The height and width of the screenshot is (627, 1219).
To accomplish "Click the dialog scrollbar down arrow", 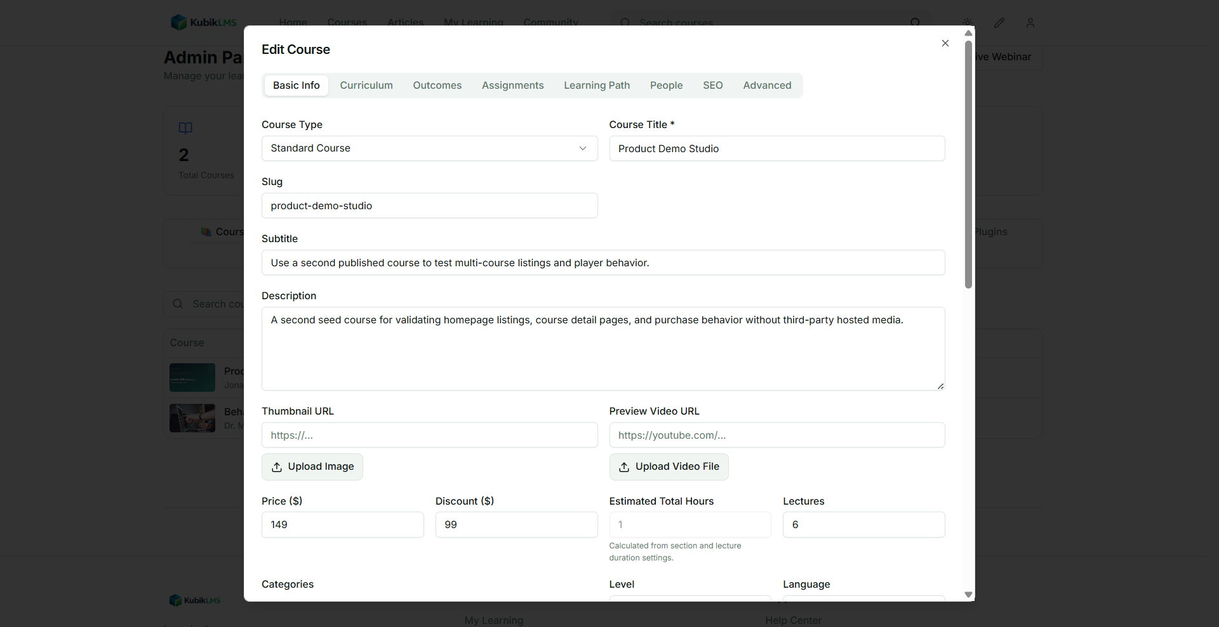I will click(x=968, y=595).
